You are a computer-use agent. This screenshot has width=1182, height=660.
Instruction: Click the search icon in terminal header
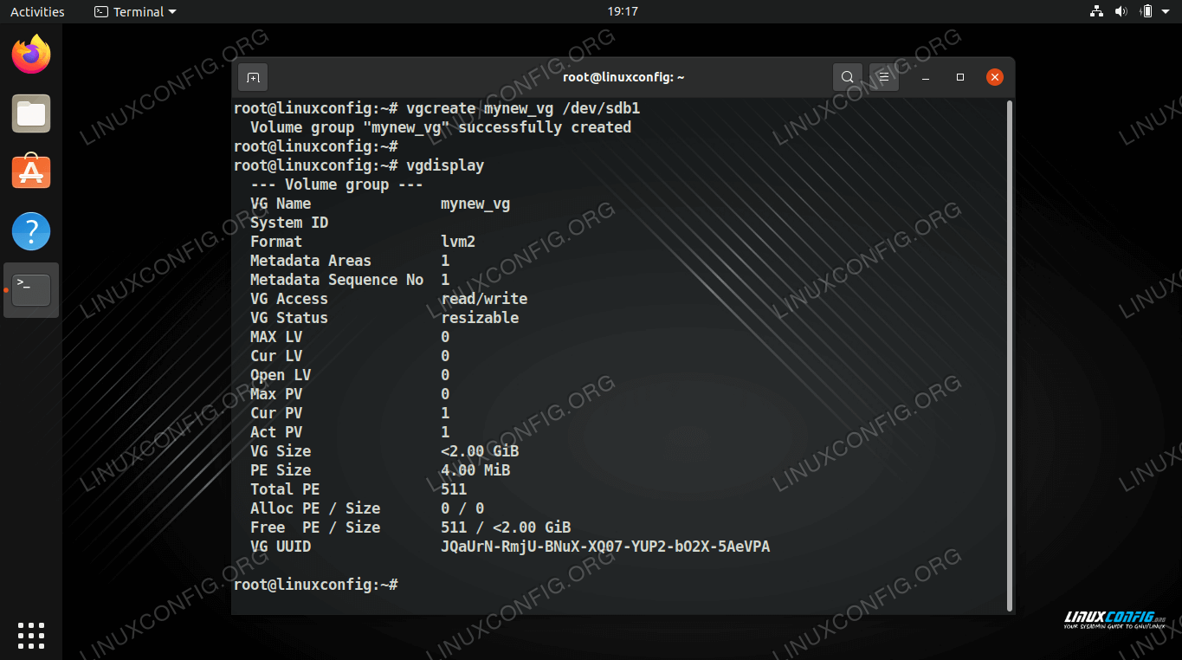point(847,77)
